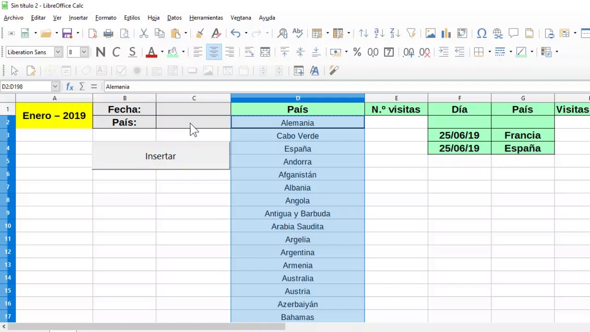Toggle form Design Mode icon
The width and height of the screenshot is (590, 332).
pyautogui.click(x=31, y=71)
